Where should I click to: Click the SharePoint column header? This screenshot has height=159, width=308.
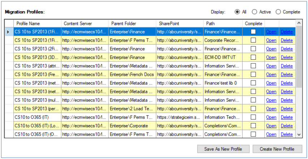point(180,23)
